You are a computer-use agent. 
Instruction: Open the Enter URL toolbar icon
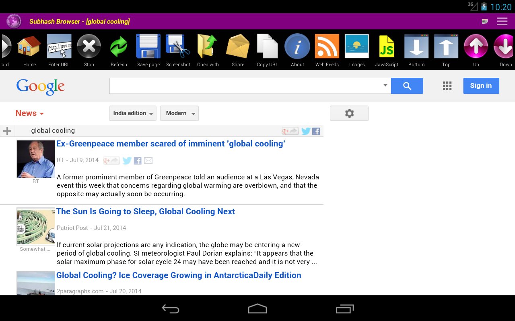59,46
